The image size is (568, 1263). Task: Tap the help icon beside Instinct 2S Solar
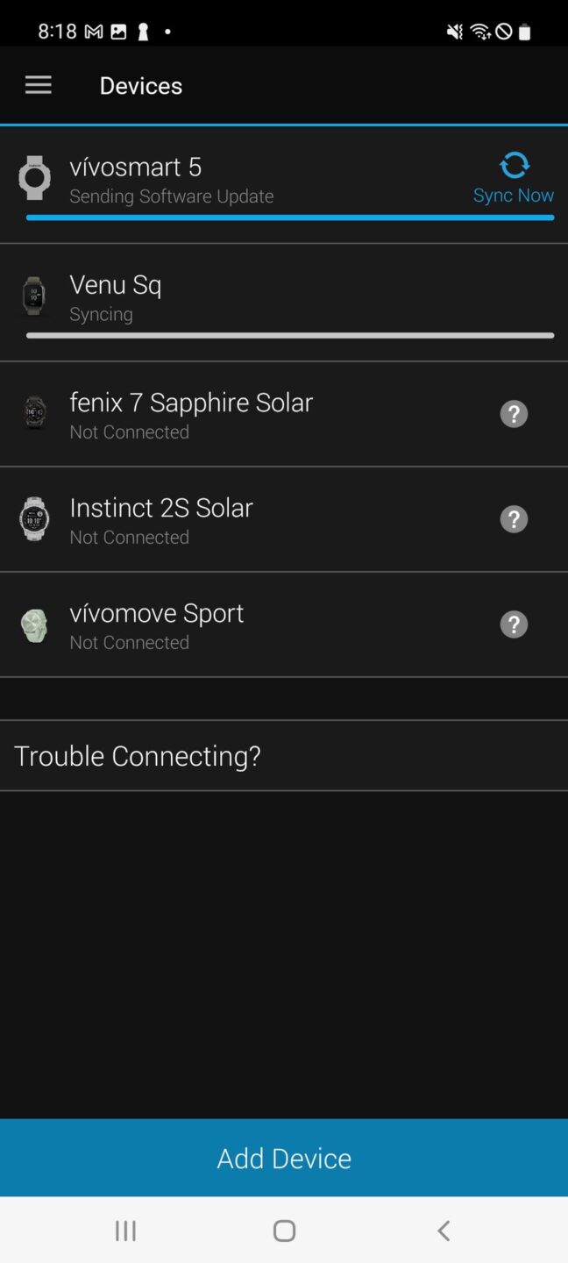coord(514,518)
